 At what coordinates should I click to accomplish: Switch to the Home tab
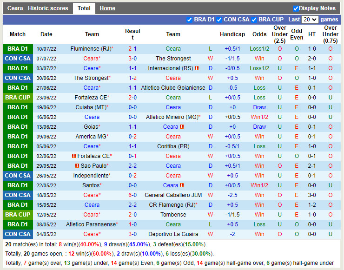pyautogui.click(x=107, y=8)
